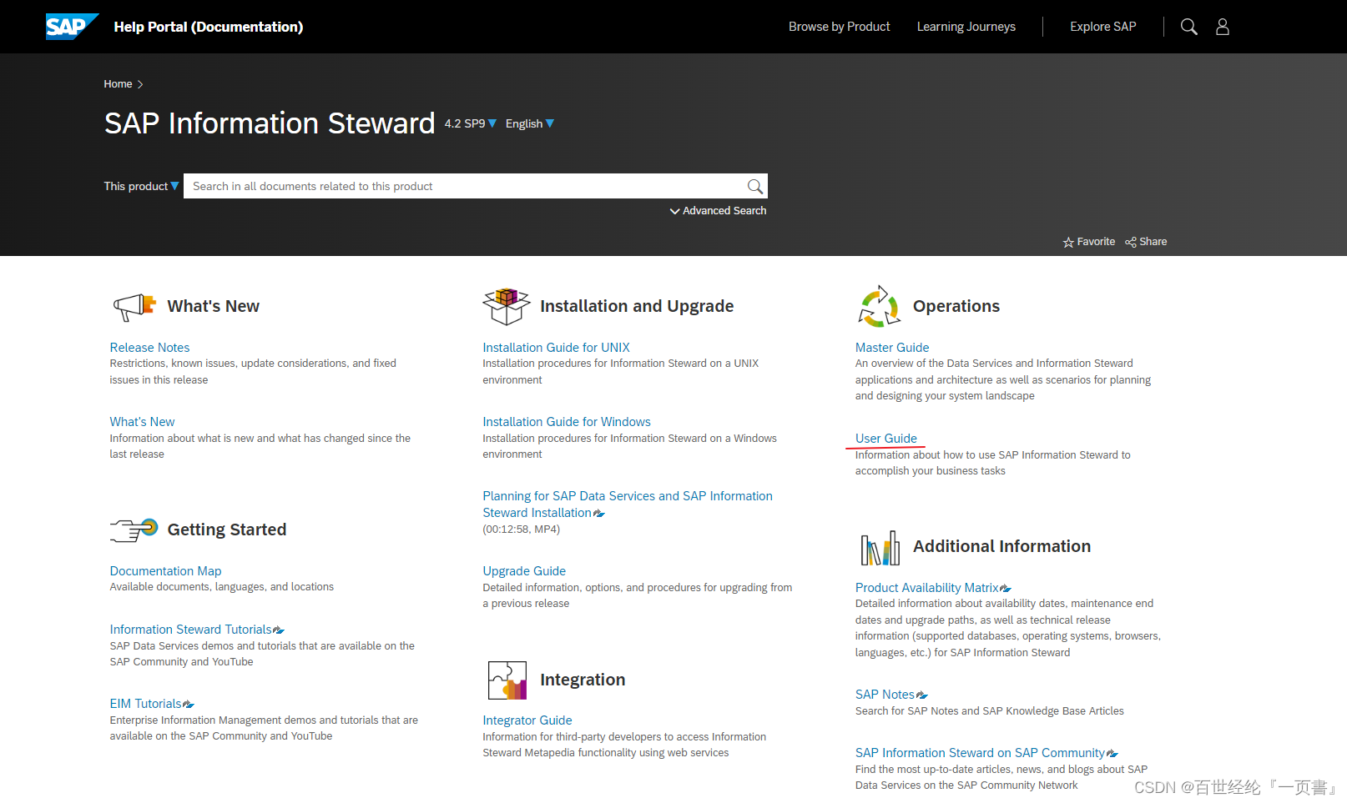The width and height of the screenshot is (1347, 803).
Task: Click the SAP logo in the header
Action: point(72,27)
